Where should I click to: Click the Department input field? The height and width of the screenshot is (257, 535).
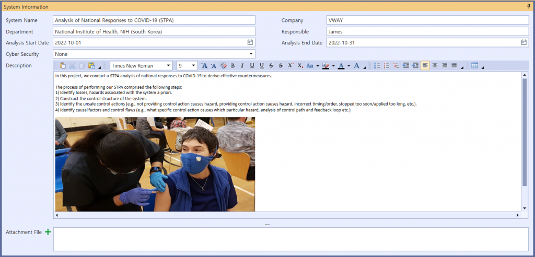[154, 31]
